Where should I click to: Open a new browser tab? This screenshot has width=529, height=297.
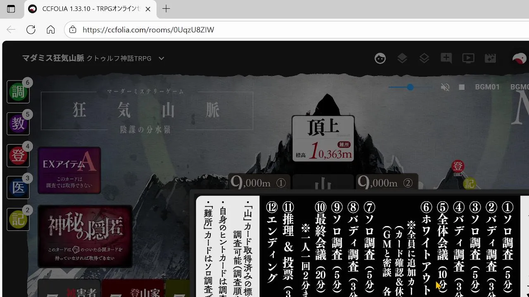click(x=166, y=9)
